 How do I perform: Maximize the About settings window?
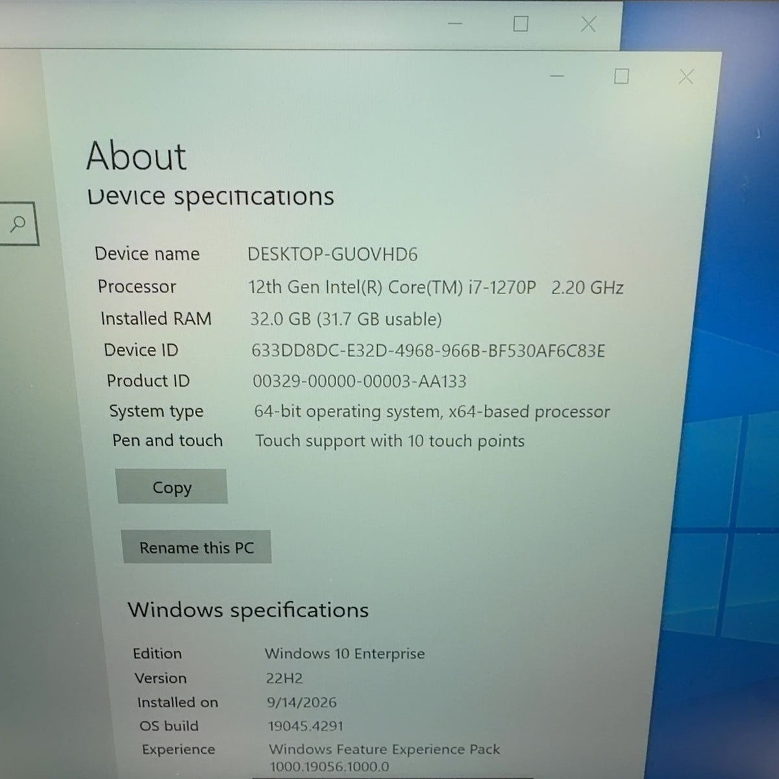(x=621, y=77)
